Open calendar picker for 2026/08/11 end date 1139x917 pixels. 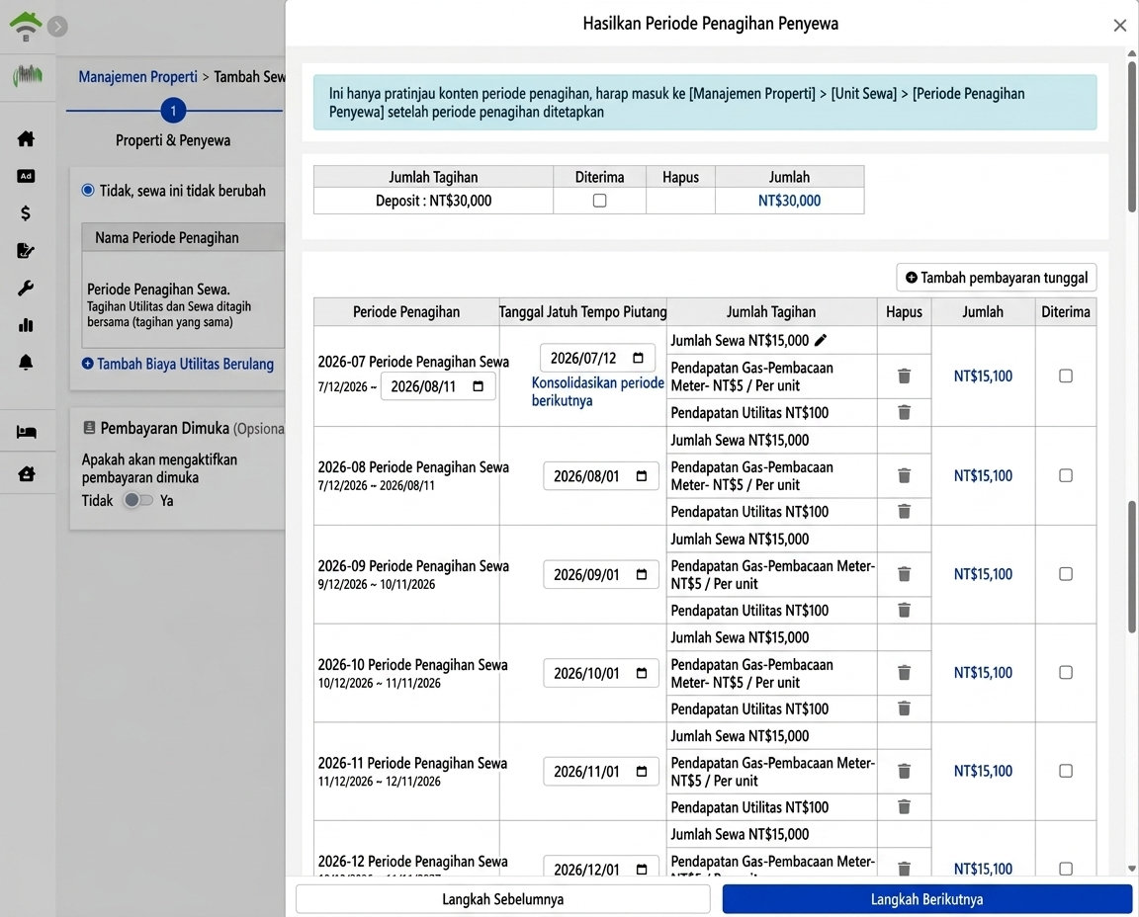(x=478, y=386)
